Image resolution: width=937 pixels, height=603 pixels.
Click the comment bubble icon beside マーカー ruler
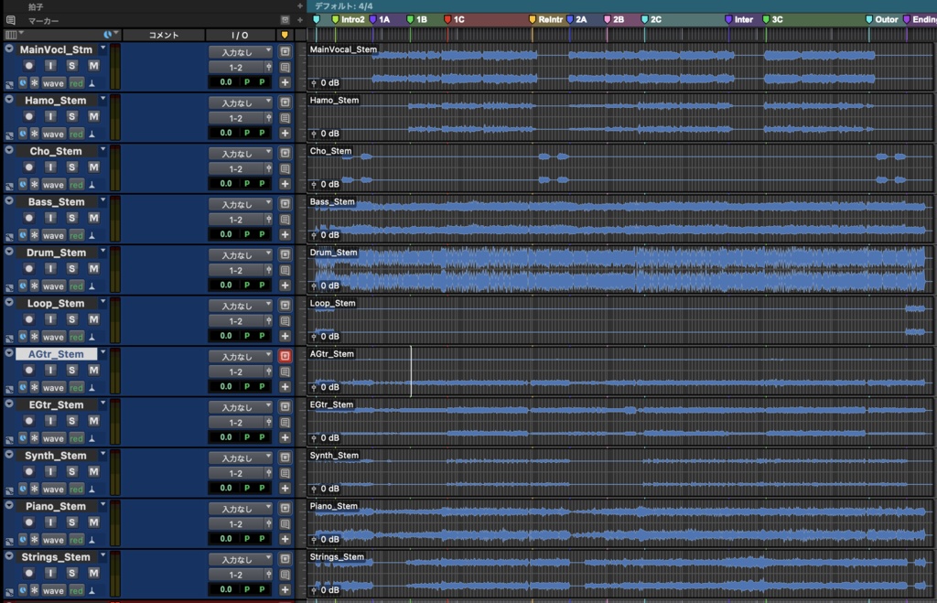(10, 20)
